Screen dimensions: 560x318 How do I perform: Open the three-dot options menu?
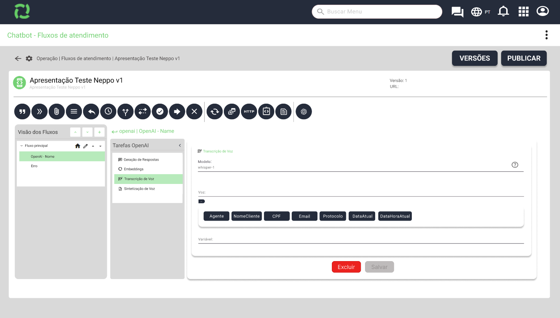pos(546,35)
